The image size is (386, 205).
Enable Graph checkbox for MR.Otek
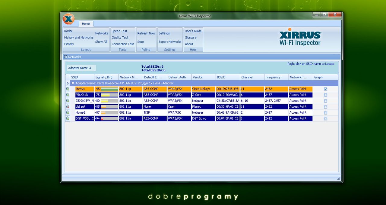click(x=325, y=95)
